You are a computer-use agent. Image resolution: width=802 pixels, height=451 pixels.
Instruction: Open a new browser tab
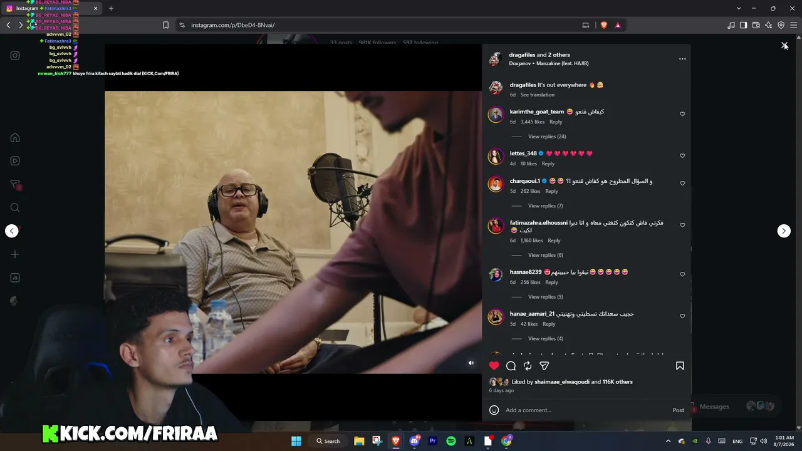111,8
